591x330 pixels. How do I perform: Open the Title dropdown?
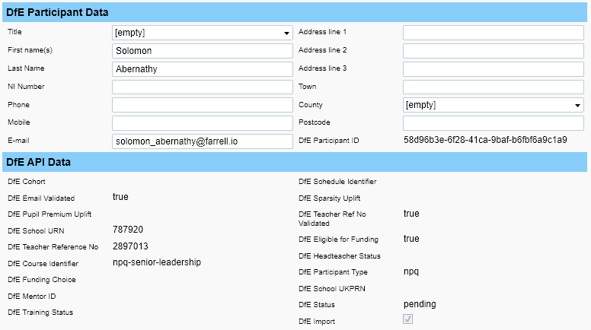click(202, 33)
